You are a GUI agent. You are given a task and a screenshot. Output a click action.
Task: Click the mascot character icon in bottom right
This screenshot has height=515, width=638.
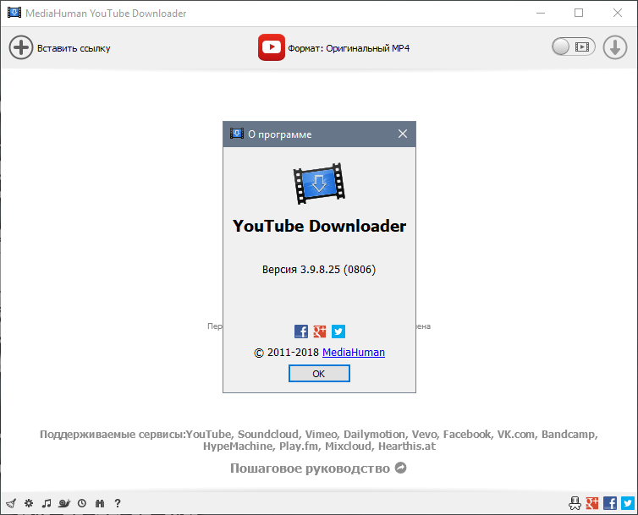point(575,503)
